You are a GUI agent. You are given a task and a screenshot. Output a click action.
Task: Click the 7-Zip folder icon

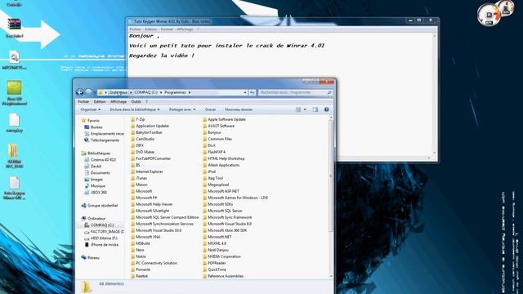(x=132, y=119)
